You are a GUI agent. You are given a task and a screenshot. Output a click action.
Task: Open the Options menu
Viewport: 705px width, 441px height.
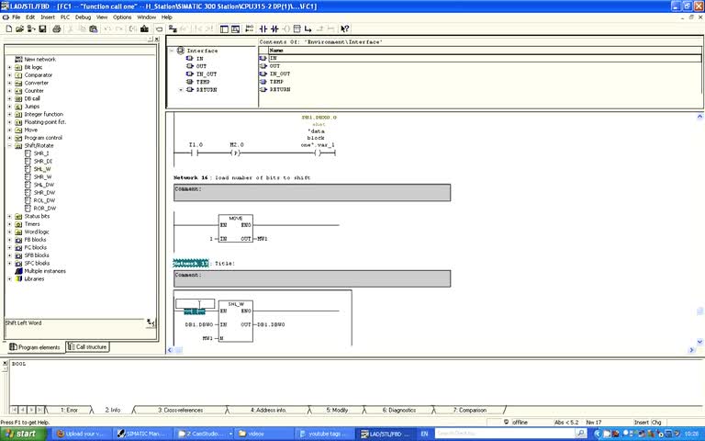click(x=122, y=17)
